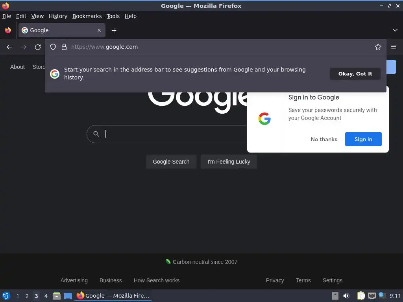
Task: Open the application launcher menu in taskbar
Action: [x=6, y=296]
